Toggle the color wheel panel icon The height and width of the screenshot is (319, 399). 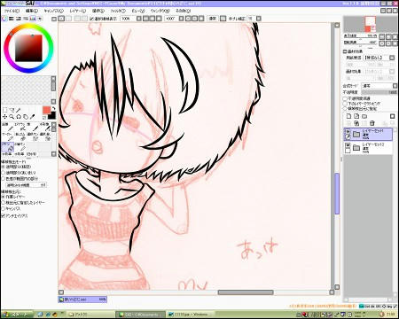click(x=4, y=19)
